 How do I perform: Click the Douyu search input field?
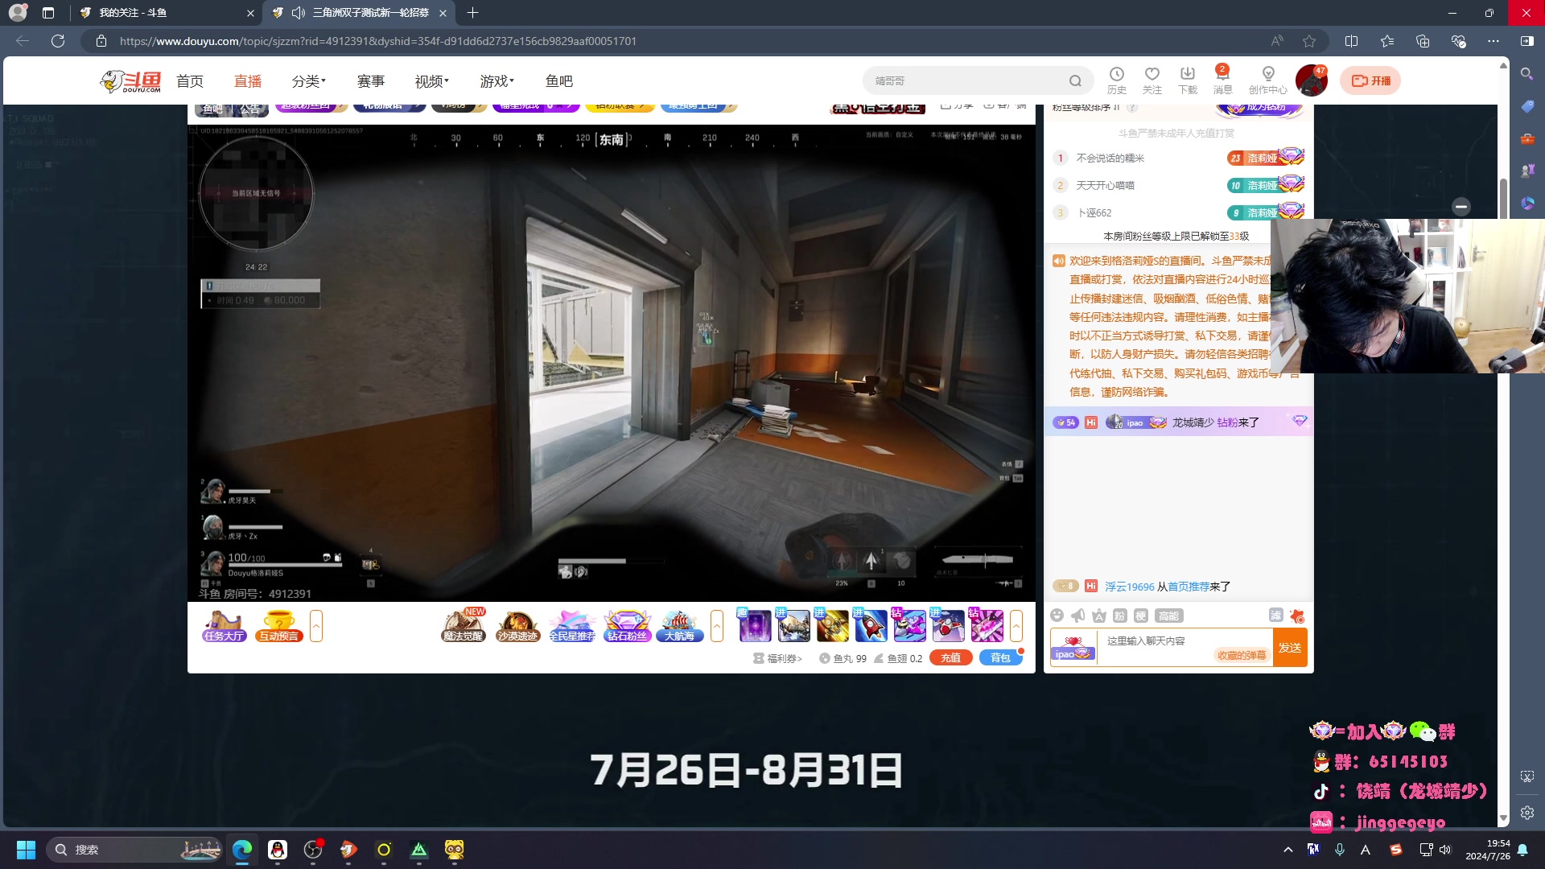tap(966, 80)
